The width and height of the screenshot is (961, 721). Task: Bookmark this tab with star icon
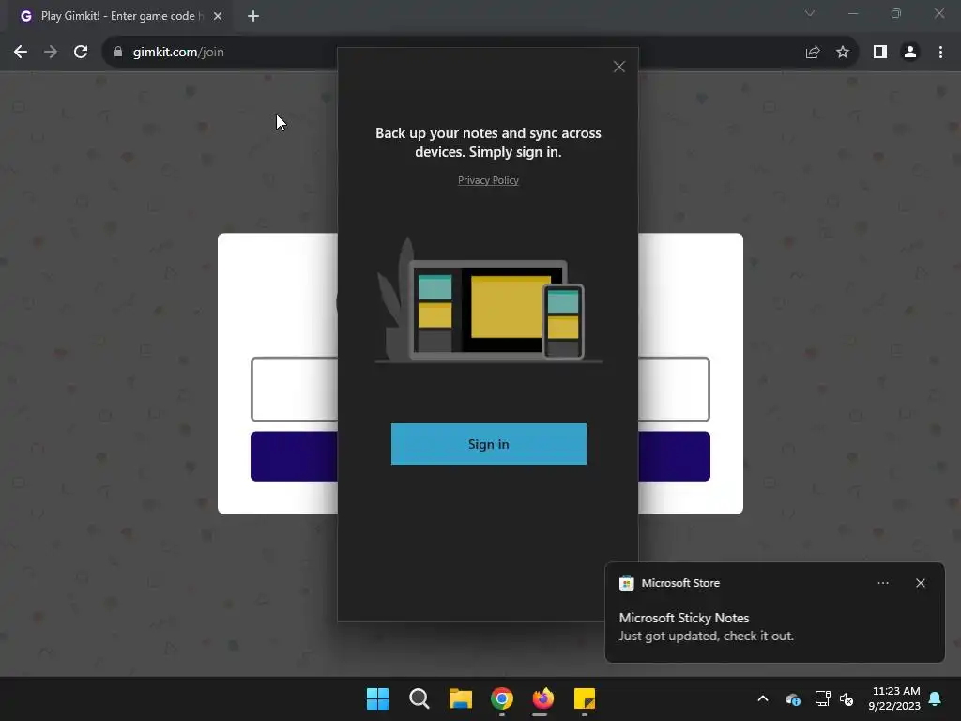[x=843, y=53]
